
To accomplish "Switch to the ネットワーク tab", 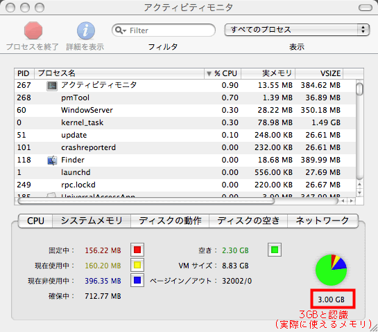I will tap(323, 221).
